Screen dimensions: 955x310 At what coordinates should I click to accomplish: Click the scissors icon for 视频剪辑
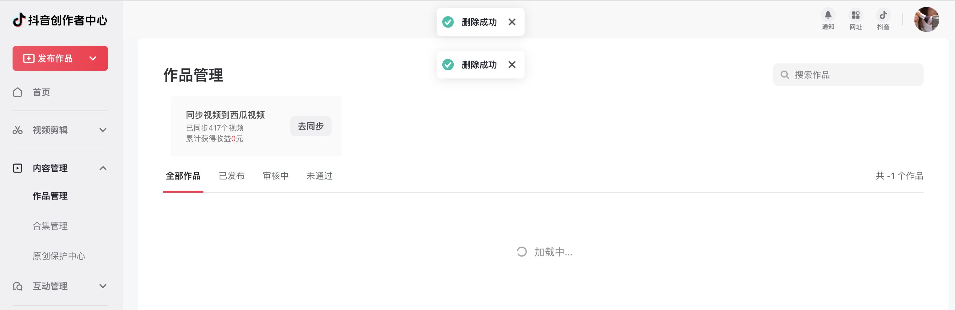pyautogui.click(x=18, y=130)
